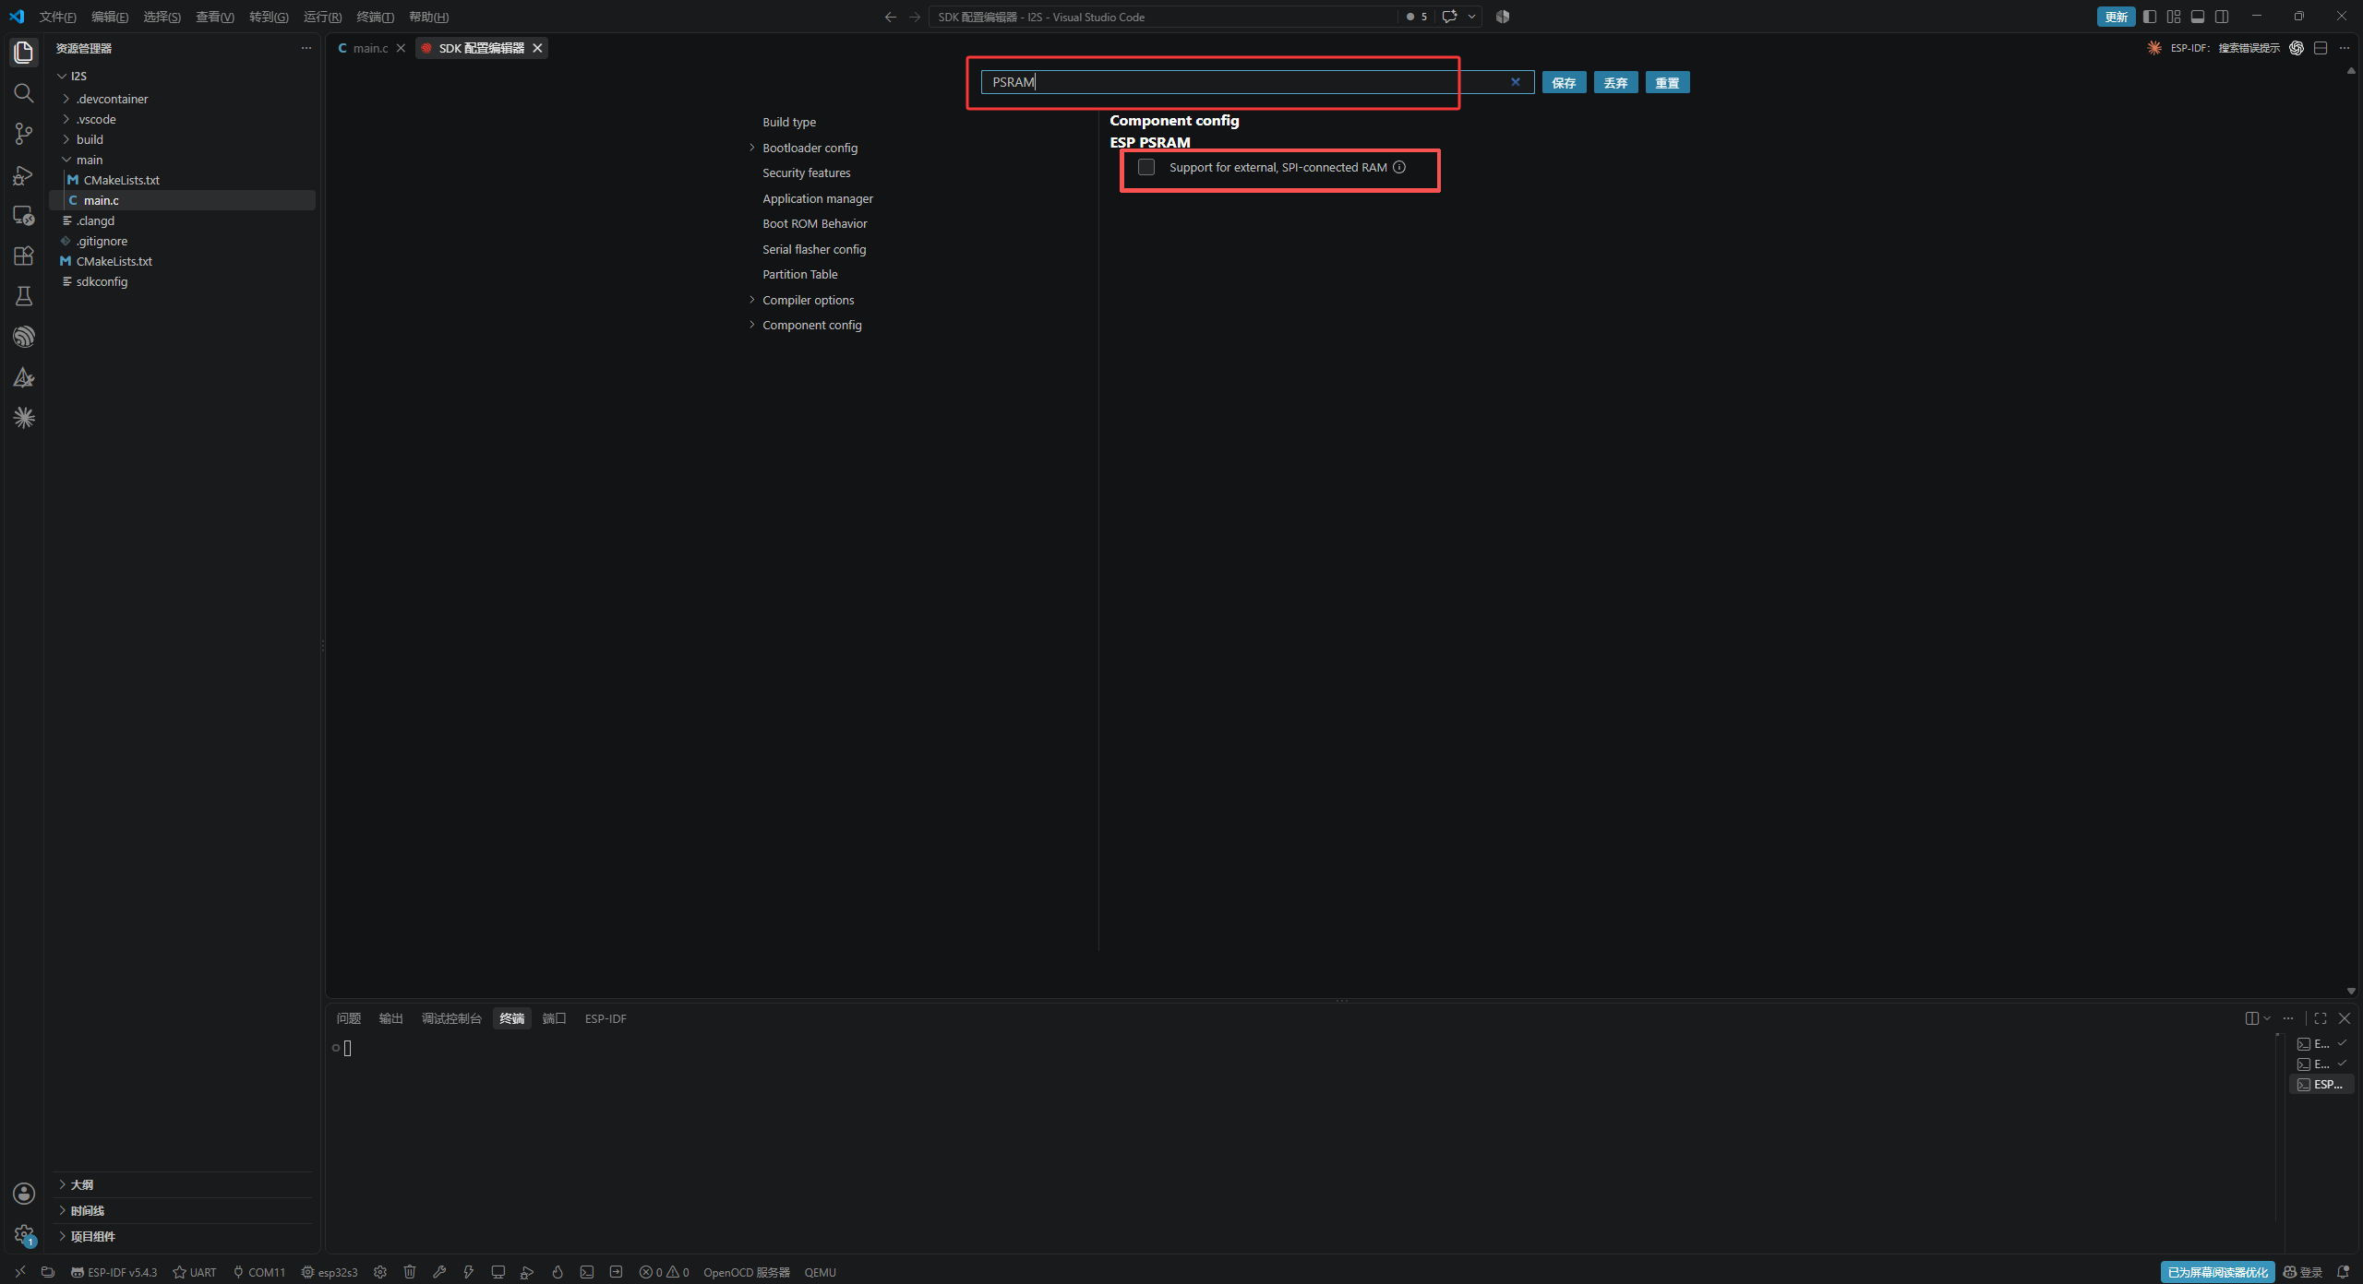Image resolution: width=2363 pixels, height=1284 pixels.
Task: Click the Monitor Device status bar icon
Action: click(x=498, y=1272)
